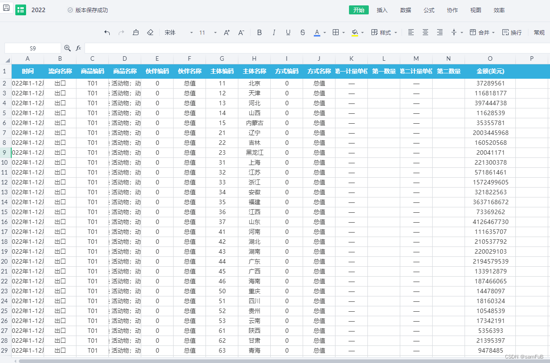550x363 pixels.
Task: Click the cell with value 2194579539
Action: click(x=490, y=261)
